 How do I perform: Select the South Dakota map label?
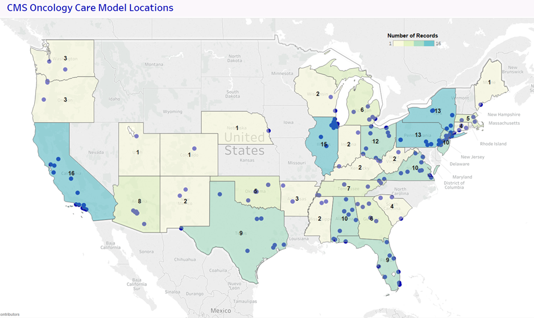click(233, 94)
